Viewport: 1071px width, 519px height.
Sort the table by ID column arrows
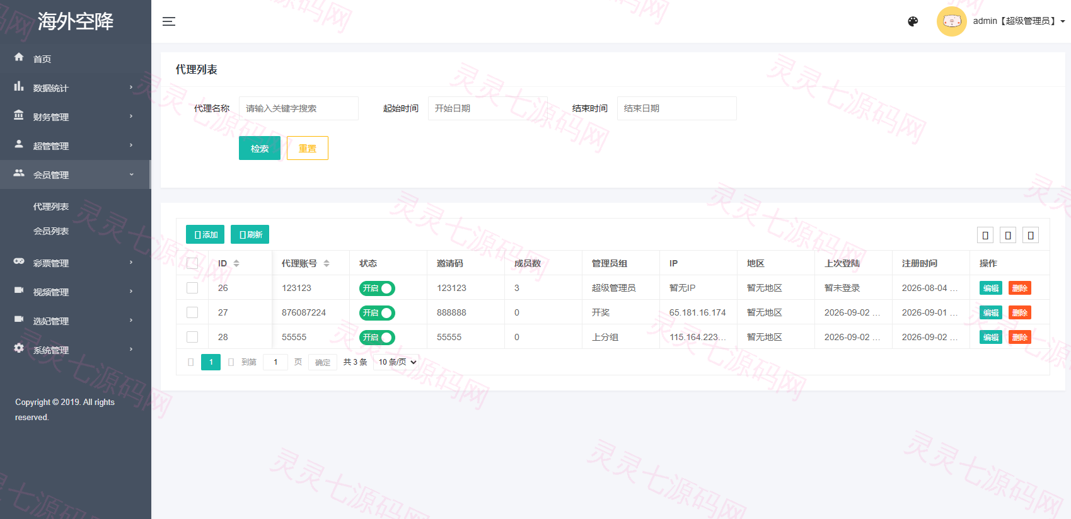point(236,263)
